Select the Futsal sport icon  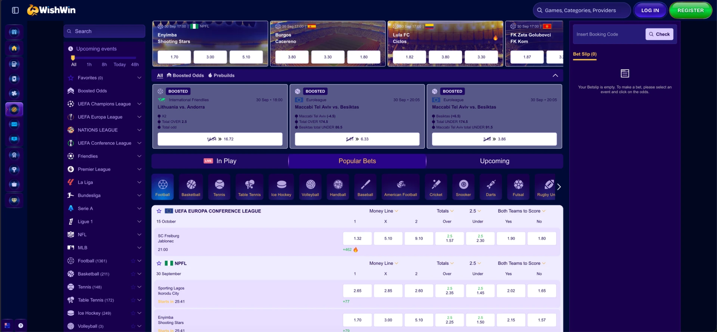[518, 187]
